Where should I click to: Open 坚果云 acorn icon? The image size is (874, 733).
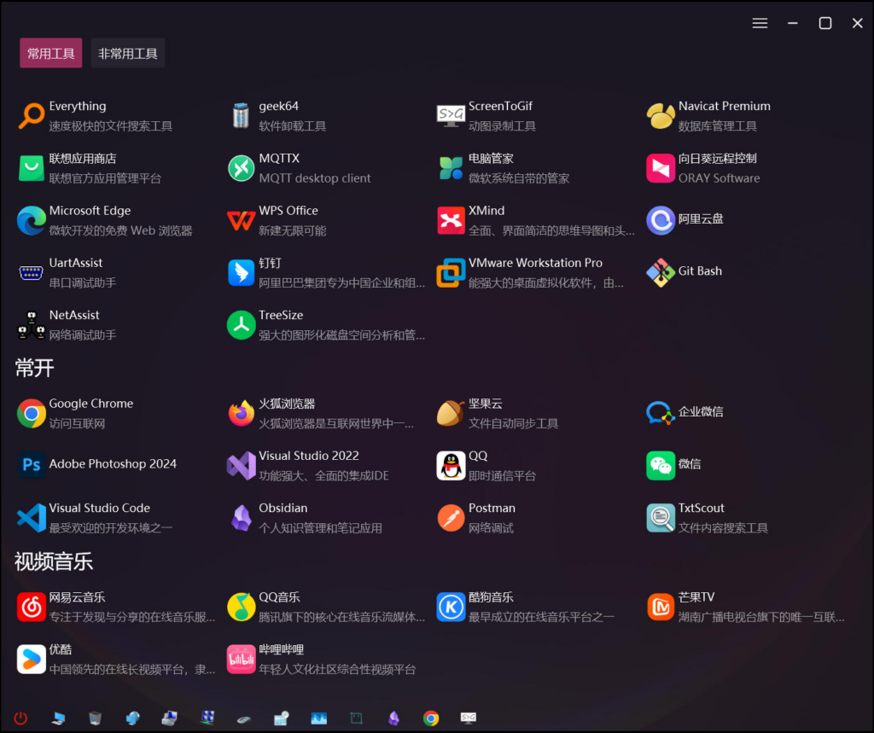(x=451, y=414)
